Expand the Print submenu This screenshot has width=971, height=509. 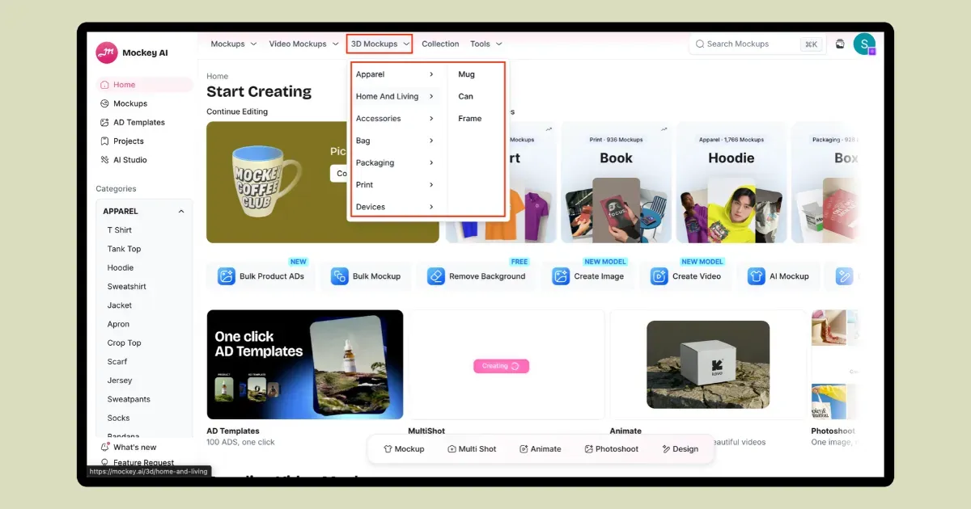tap(395, 185)
